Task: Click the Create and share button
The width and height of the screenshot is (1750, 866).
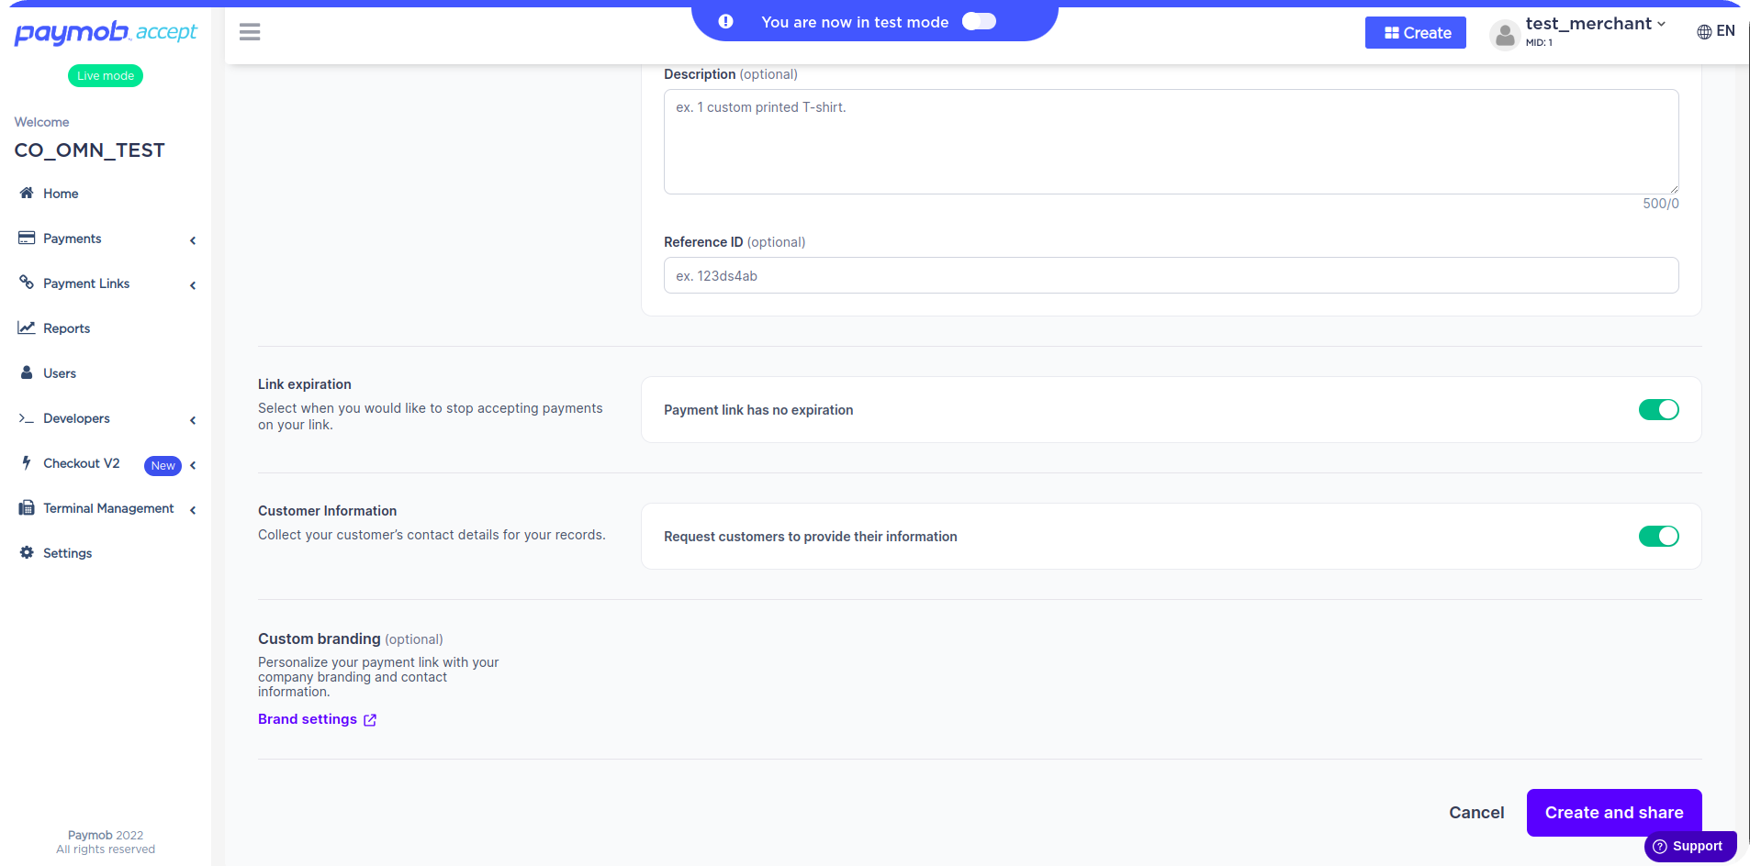Action: point(1613,812)
